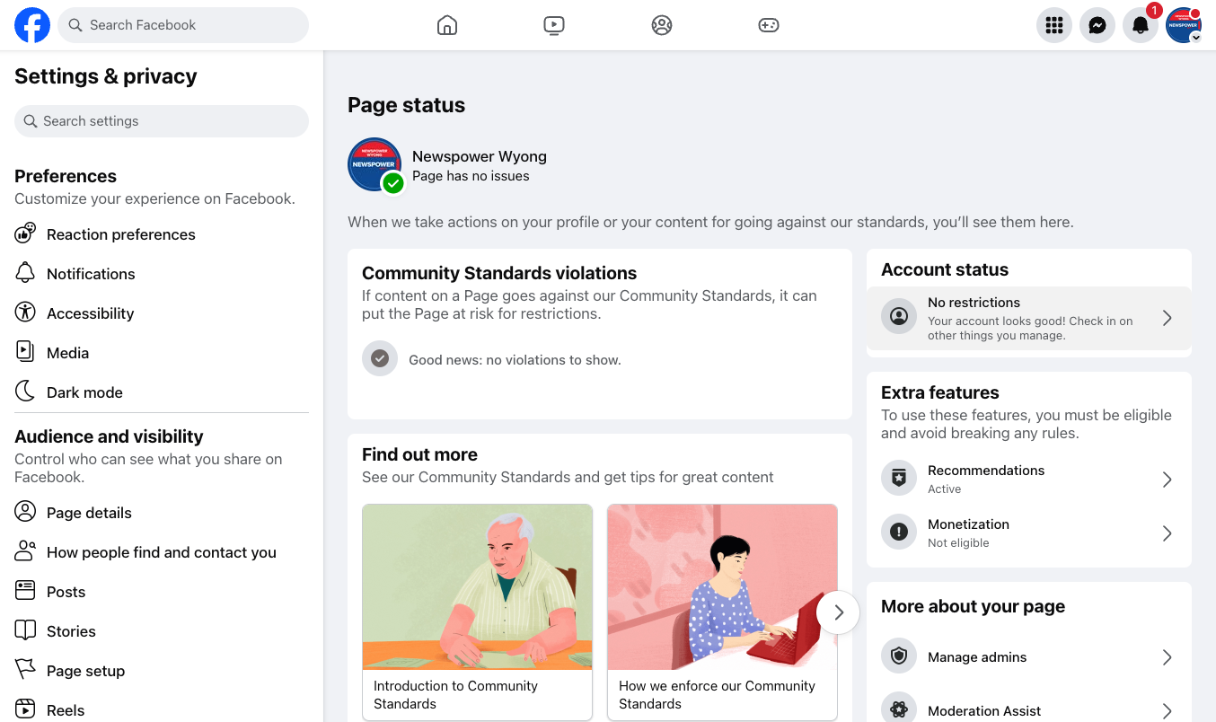Open the notifications bell icon

(1141, 25)
